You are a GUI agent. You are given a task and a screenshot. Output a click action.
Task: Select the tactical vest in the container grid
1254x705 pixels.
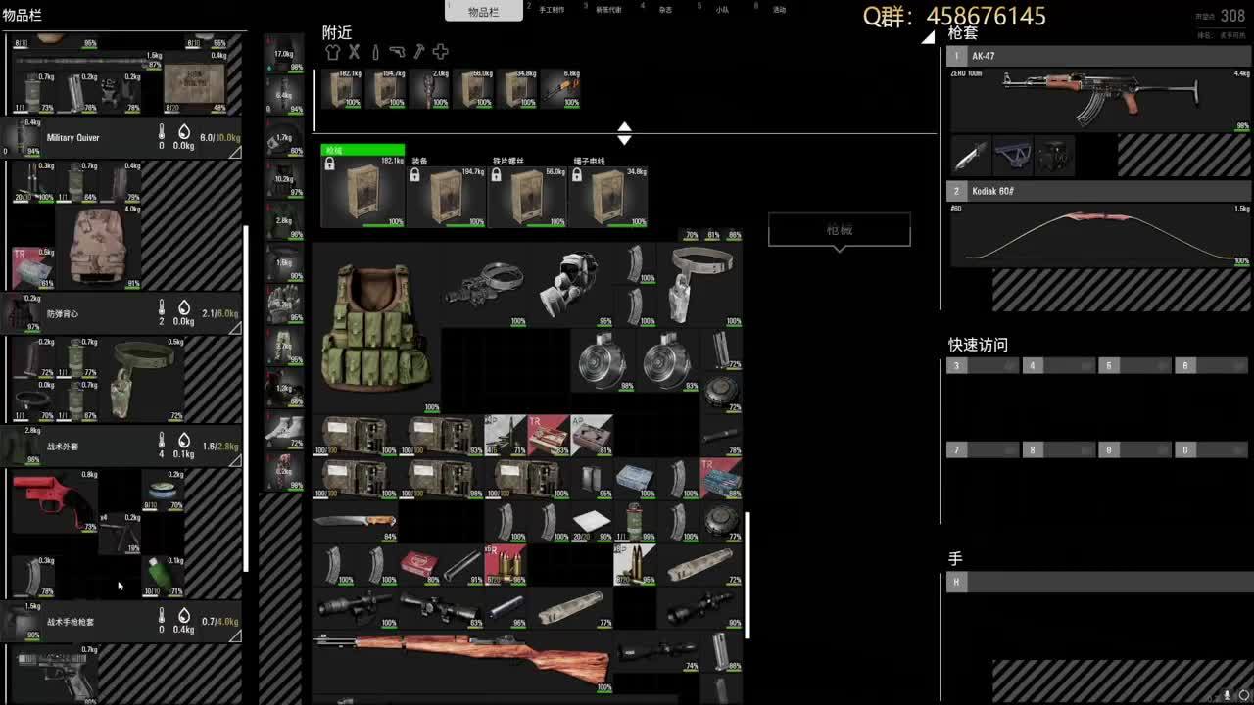click(377, 328)
